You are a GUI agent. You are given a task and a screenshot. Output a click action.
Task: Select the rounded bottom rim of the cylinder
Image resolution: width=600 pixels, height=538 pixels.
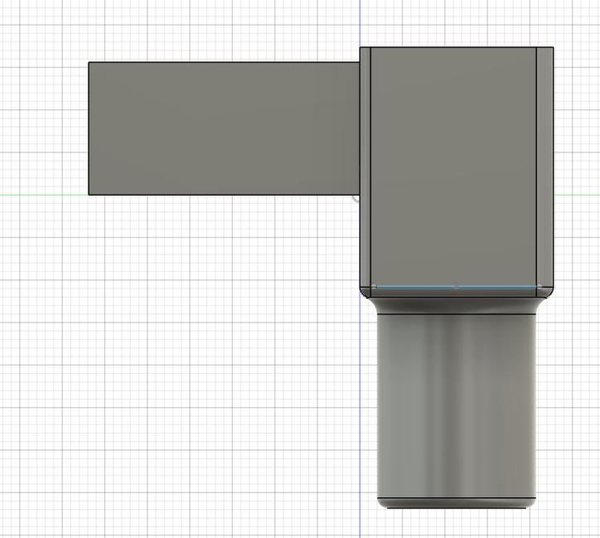tap(457, 503)
